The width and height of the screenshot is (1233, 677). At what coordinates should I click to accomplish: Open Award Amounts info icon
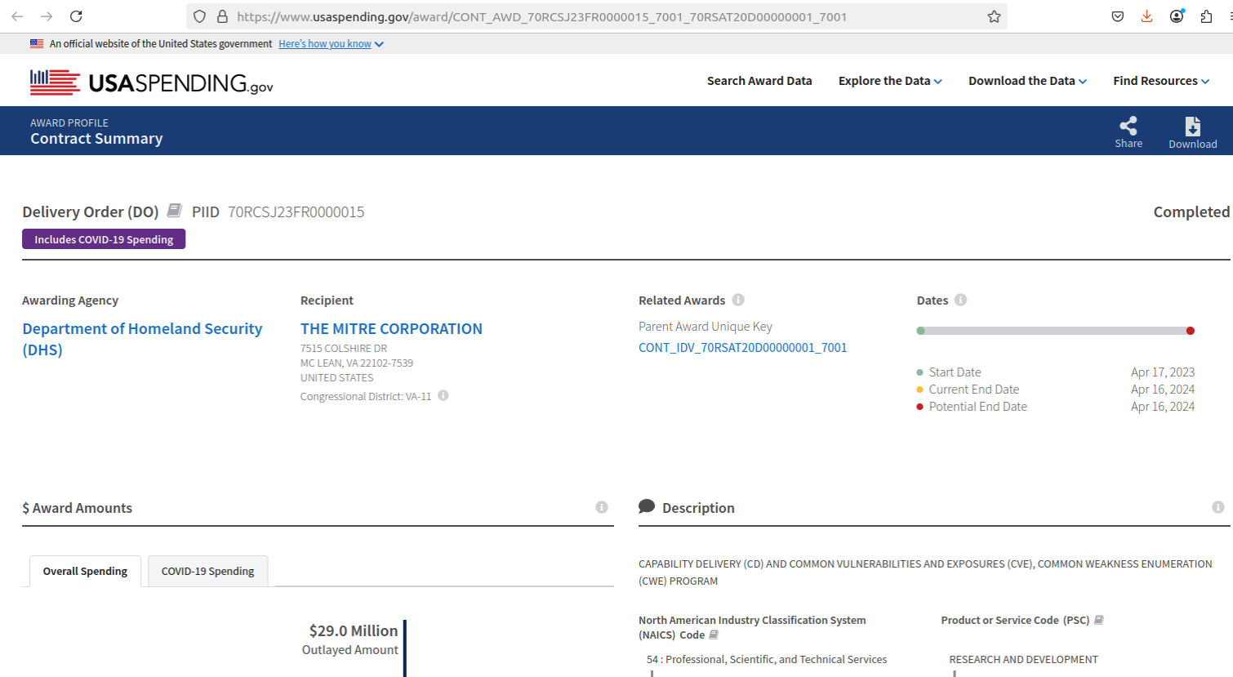pos(602,507)
